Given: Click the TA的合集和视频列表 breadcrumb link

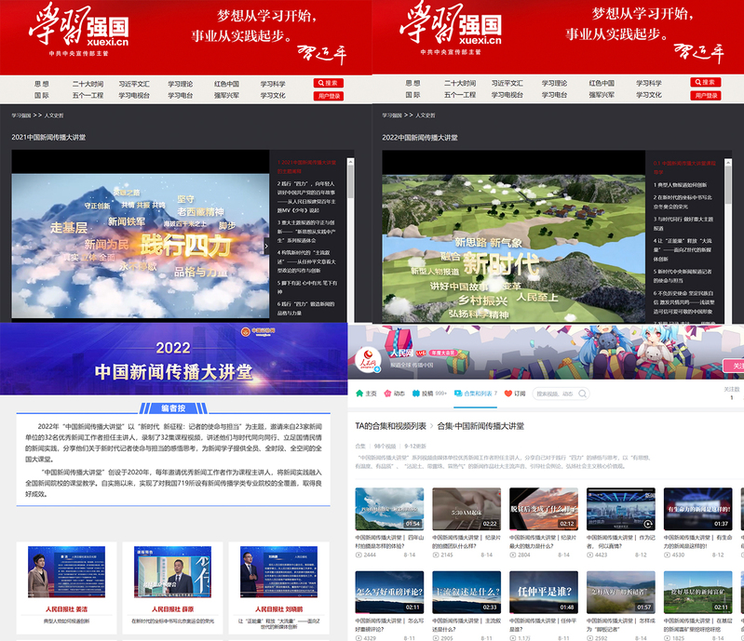Looking at the screenshot, I should (x=390, y=426).
